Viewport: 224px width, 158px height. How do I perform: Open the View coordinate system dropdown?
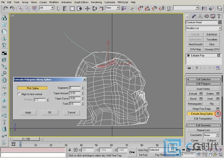118,8
